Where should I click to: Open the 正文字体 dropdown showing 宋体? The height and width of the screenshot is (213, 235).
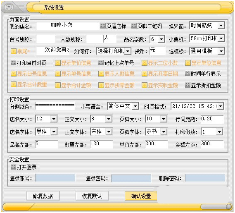pyautogui.click(x=101, y=132)
